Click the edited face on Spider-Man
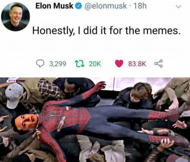The height and width of the screenshot is (162, 190). click(26, 124)
